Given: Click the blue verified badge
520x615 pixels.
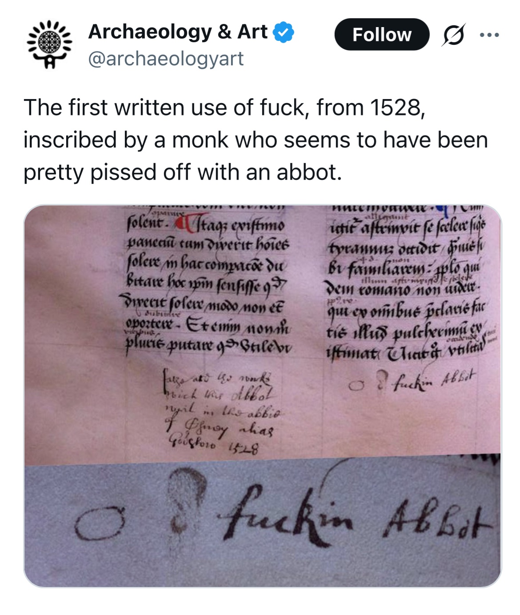Looking at the screenshot, I should [283, 32].
